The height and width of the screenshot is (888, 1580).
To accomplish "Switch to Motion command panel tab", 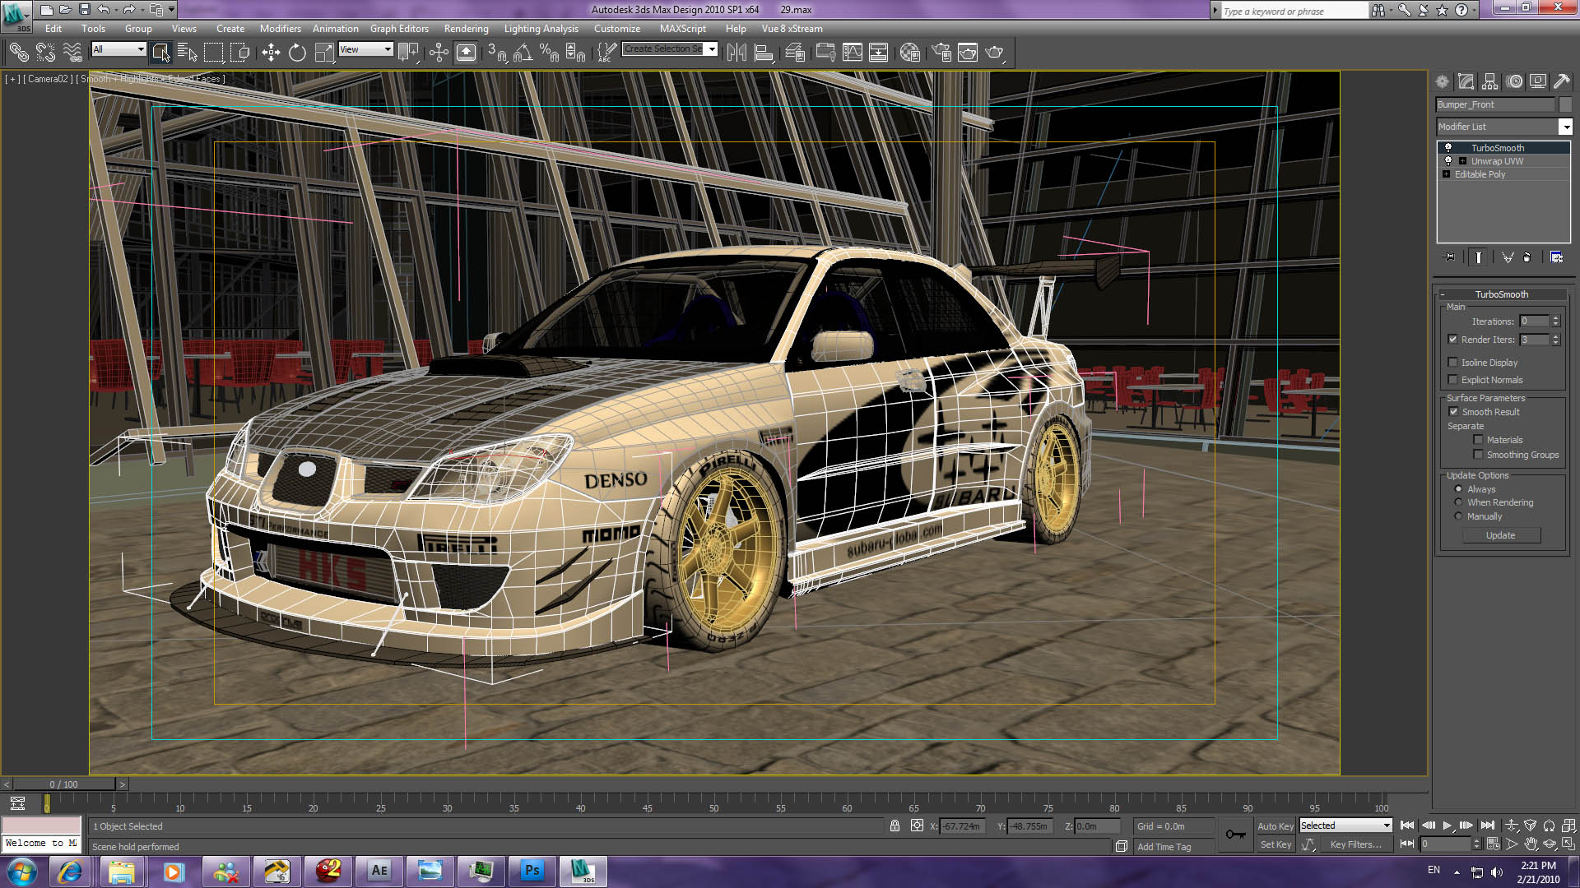I will click(x=1514, y=81).
